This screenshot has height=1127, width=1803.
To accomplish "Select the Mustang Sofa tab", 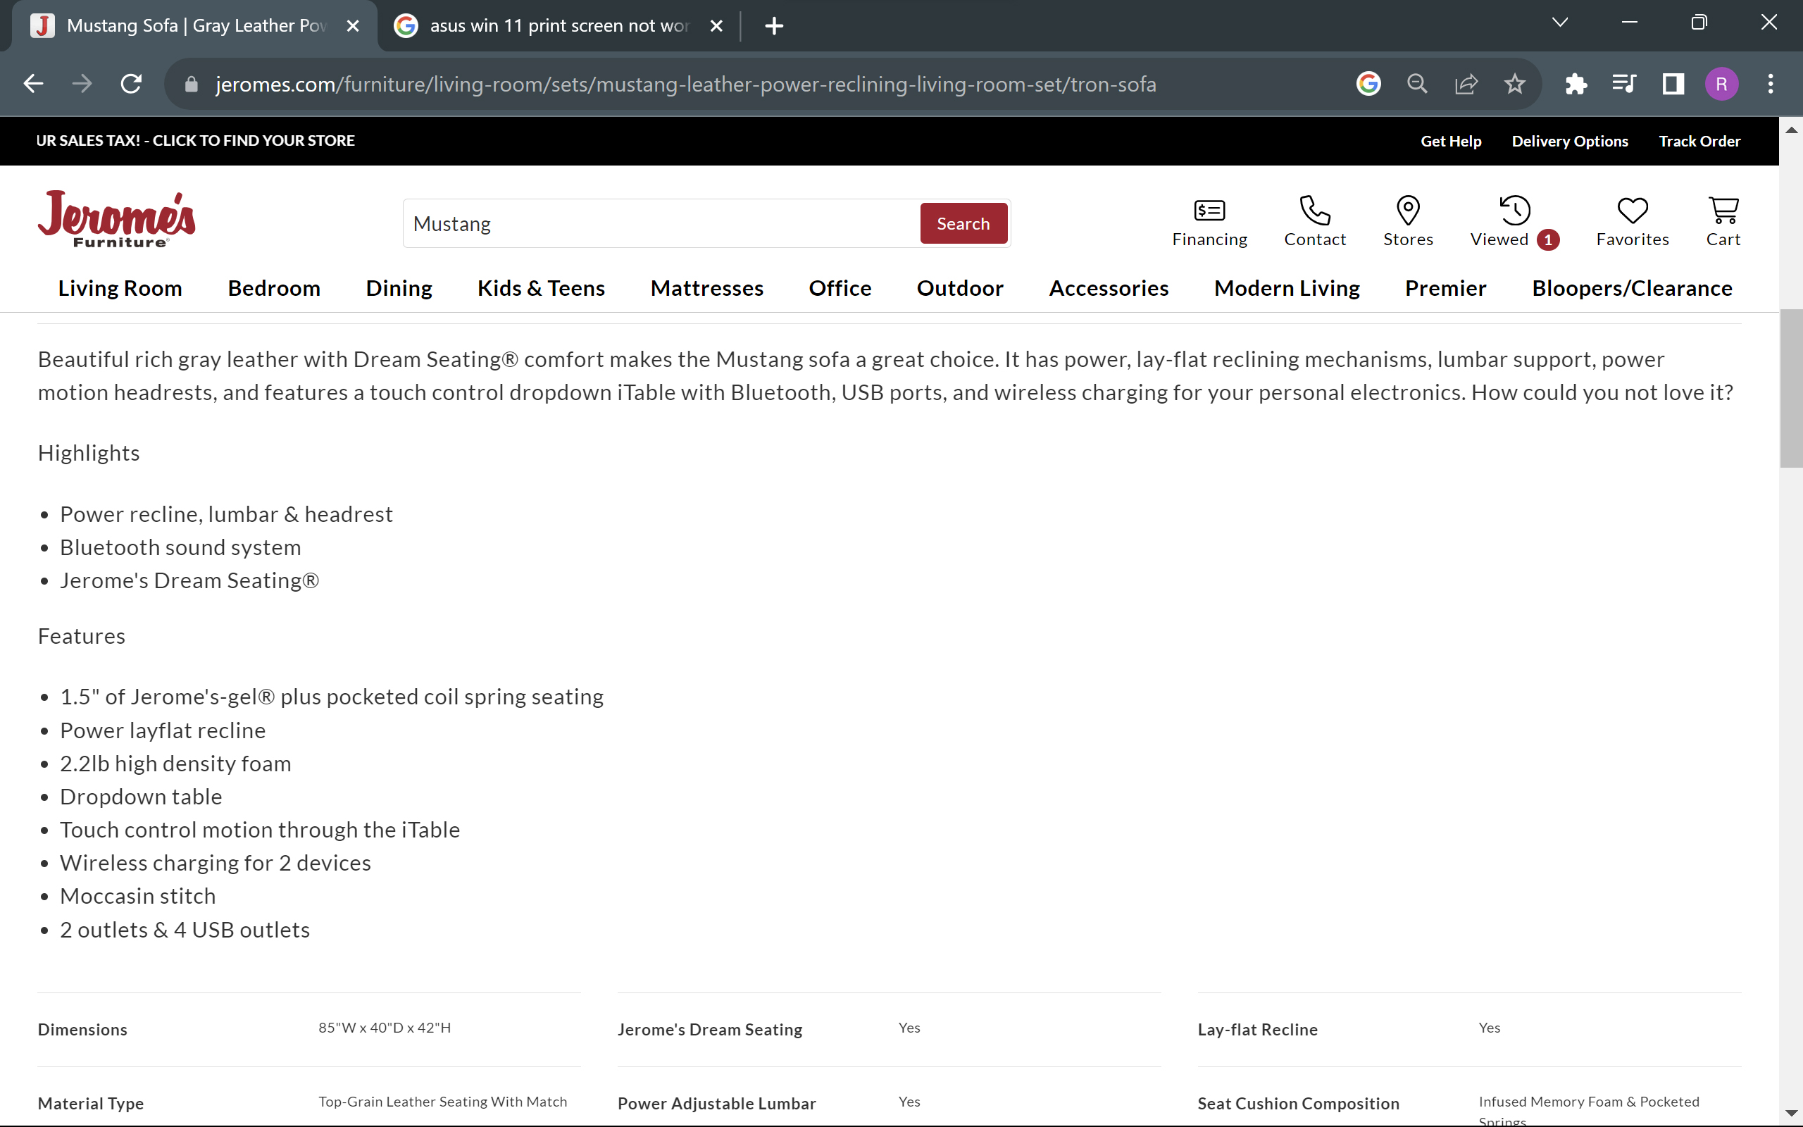I will [195, 26].
